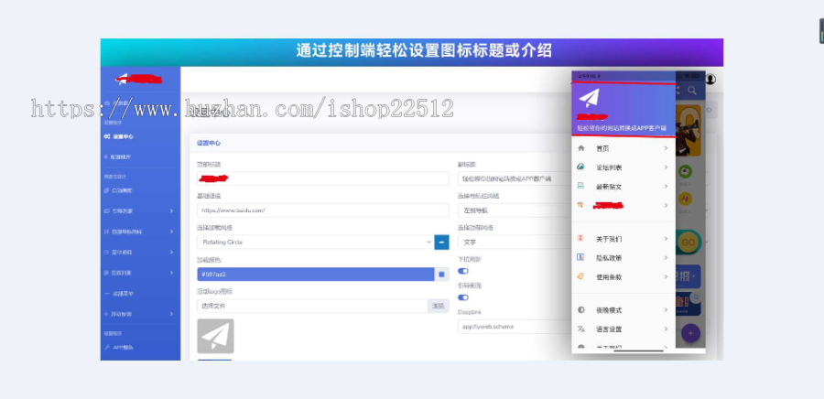This screenshot has height=399, width=824.
Task: Expand the 引导列表 chevron in sidebar
Action: [x=171, y=211]
